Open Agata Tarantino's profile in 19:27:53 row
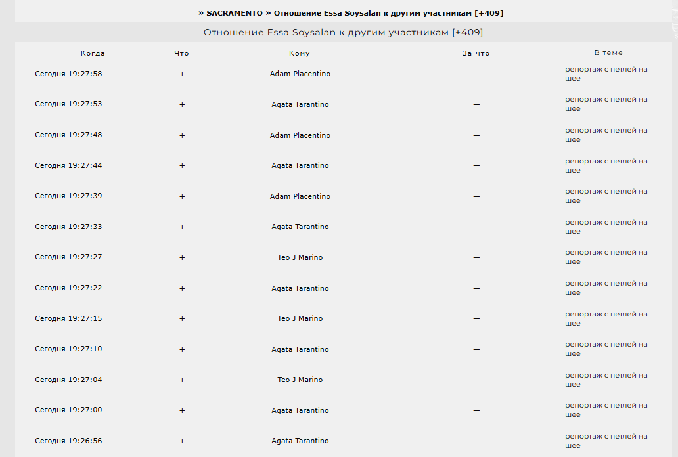Viewport: 678px width, 457px height. 300,104
